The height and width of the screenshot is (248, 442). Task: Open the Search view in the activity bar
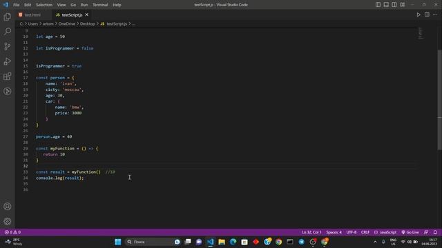8,32
